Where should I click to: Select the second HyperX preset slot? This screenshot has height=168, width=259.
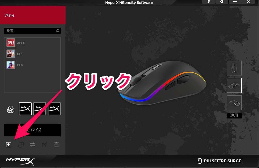tap(40, 109)
